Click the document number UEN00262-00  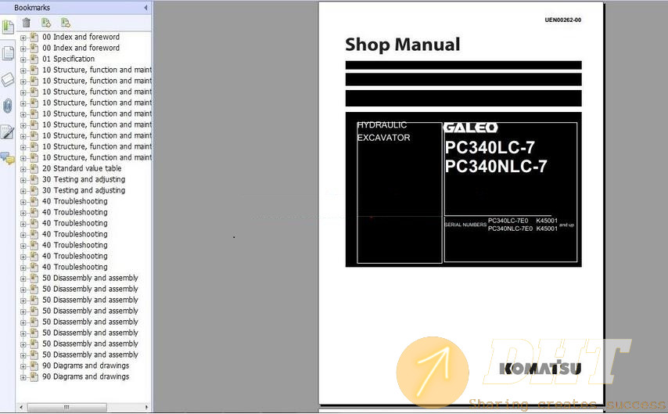562,20
